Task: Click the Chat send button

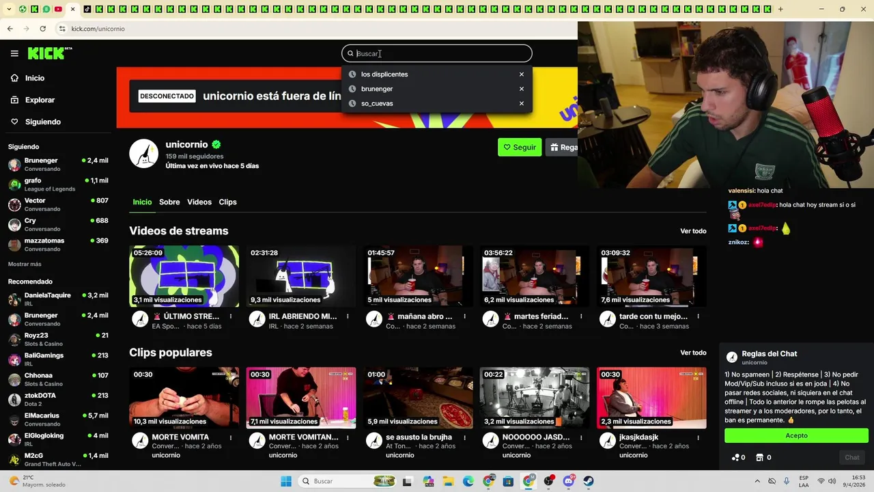Action: pyautogui.click(x=852, y=458)
